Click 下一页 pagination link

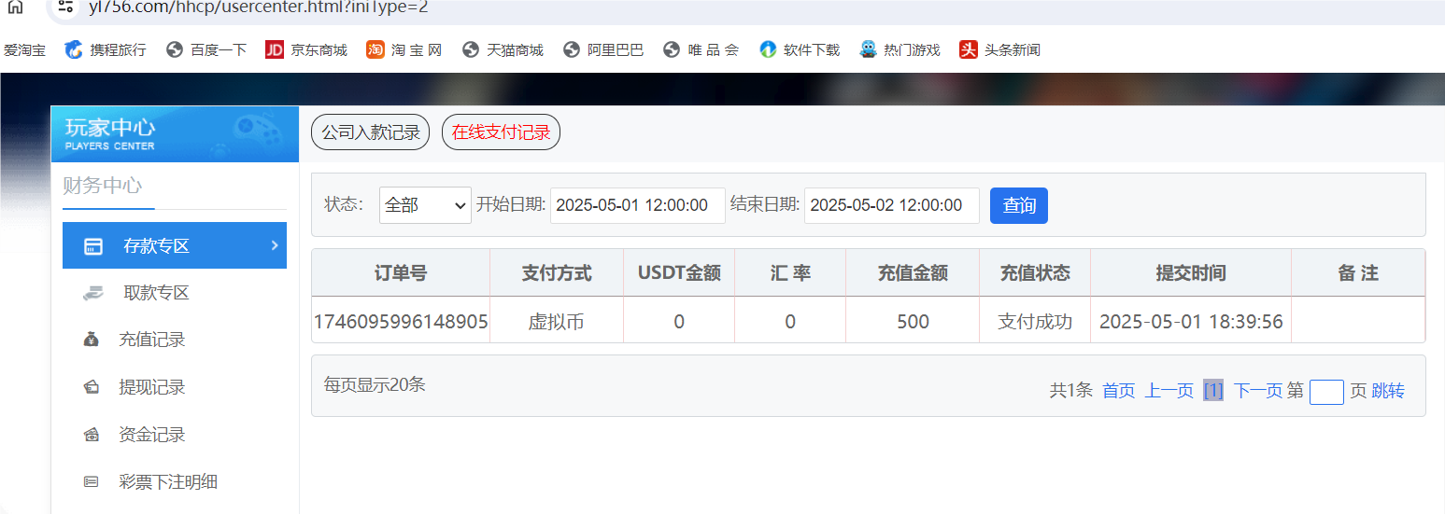[1258, 391]
